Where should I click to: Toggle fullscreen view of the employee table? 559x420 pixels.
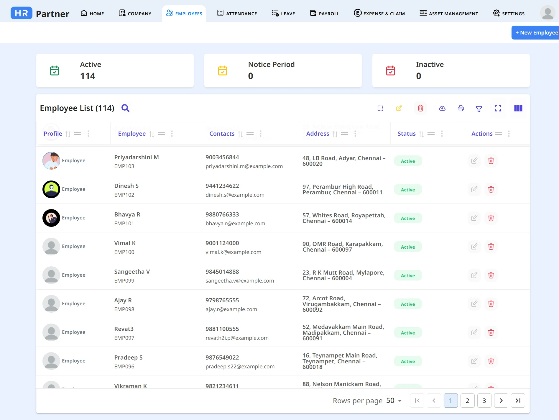tap(498, 108)
